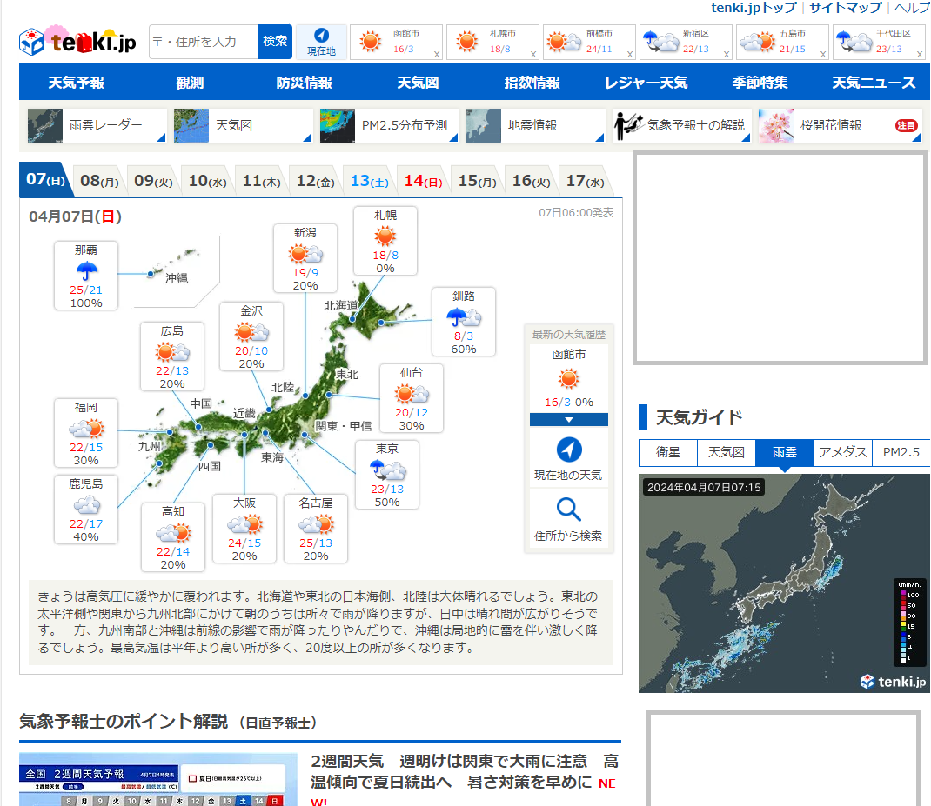
Task: Open 天気予報 main menu
Action: point(76,83)
